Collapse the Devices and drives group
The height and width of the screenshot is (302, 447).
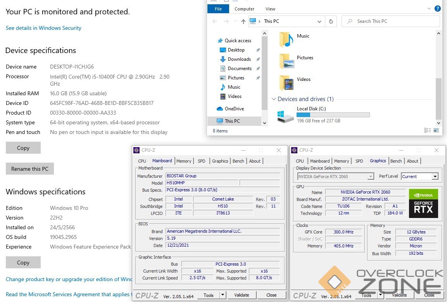(274, 99)
